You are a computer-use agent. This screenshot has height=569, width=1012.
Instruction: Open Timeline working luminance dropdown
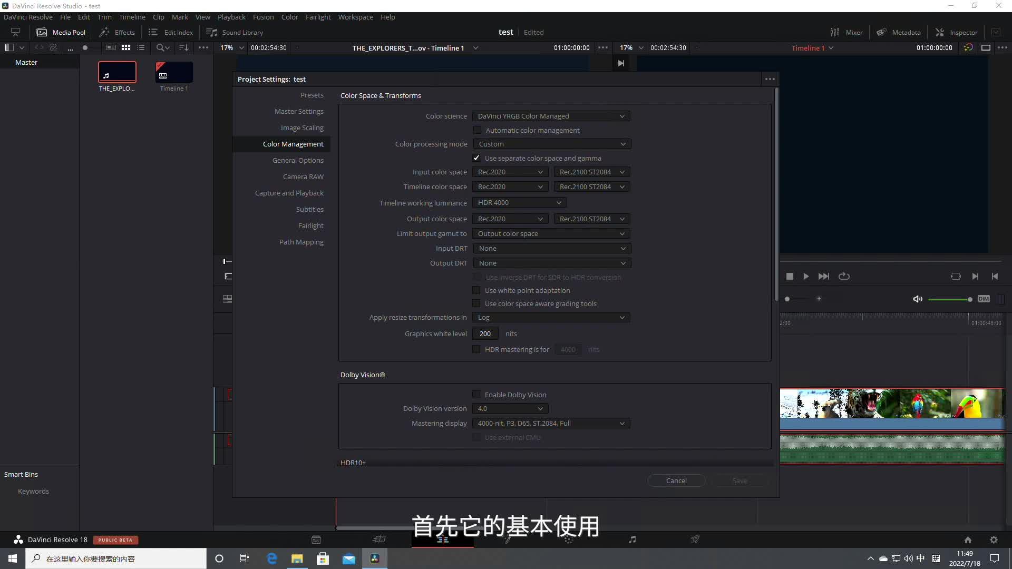[520, 202]
